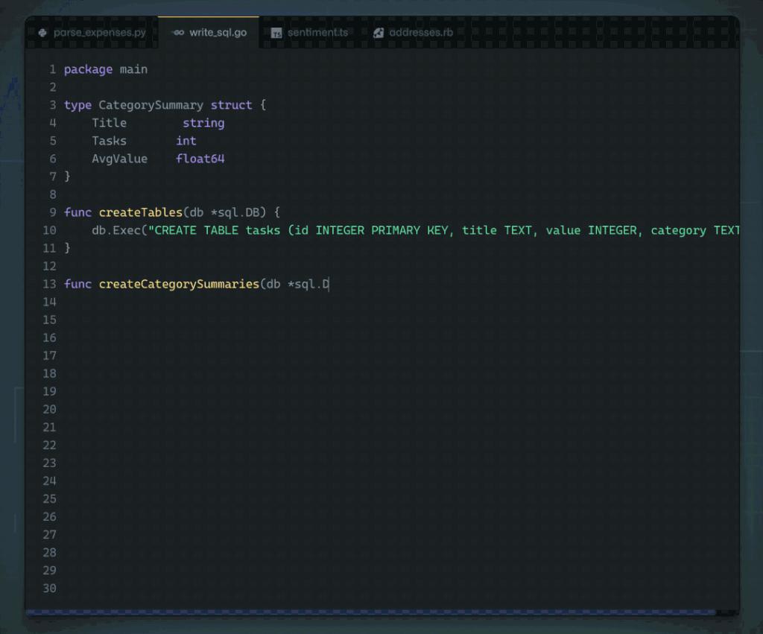Click the 'Title' field on line 4
Image resolution: width=763 pixels, height=634 pixels.
pyautogui.click(x=109, y=123)
